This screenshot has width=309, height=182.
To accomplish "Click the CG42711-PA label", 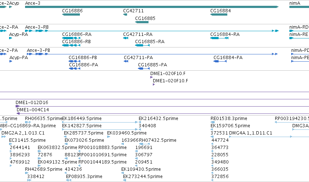I will (x=138, y=57).
